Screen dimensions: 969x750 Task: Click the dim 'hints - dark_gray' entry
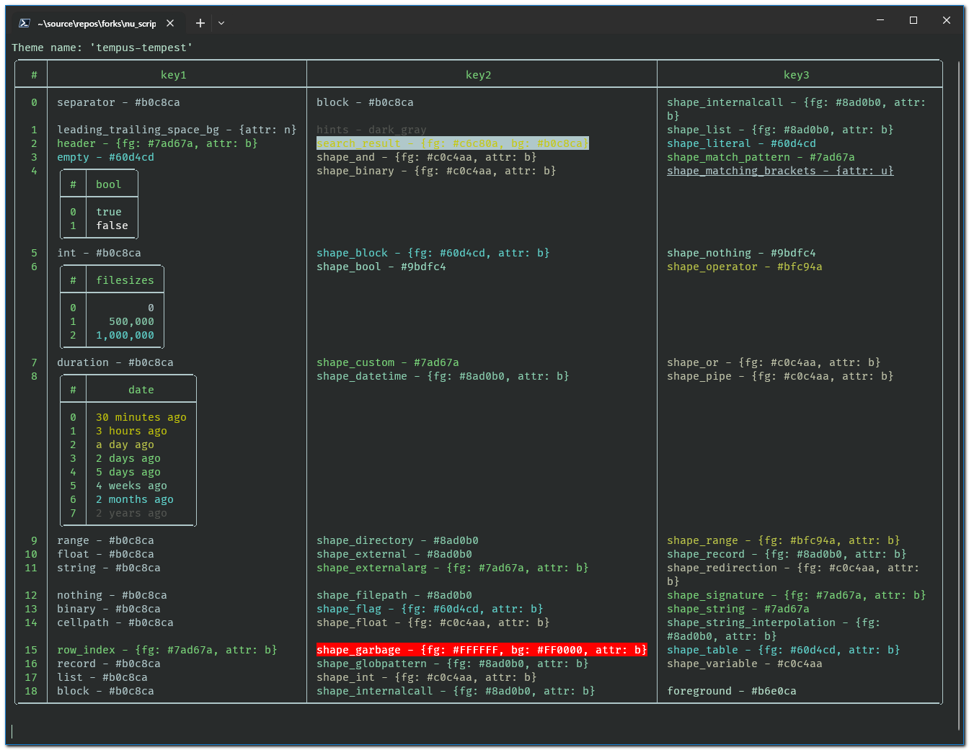click(x=371, y=130)
